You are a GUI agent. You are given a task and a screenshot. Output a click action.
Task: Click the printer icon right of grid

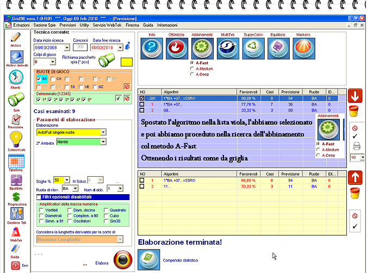(357, 146)
